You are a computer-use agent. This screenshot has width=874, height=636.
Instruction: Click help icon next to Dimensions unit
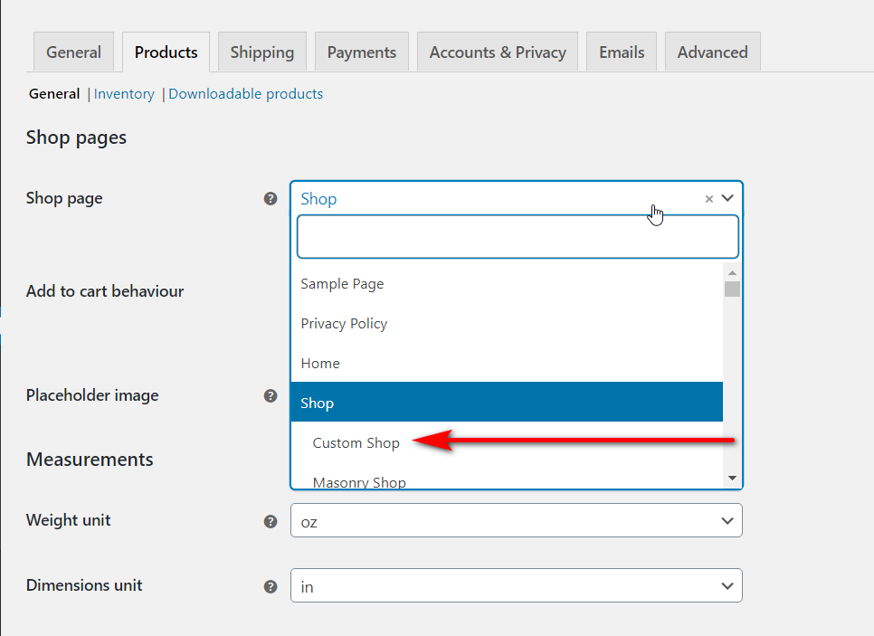pos(271,587)
